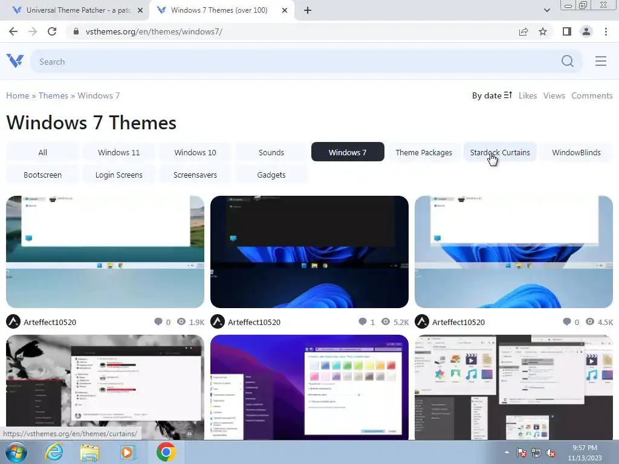Image resolution: width=619 pixels, height=464 pixels.
Task: Sort themes by Views
Action: coord(554,95)
